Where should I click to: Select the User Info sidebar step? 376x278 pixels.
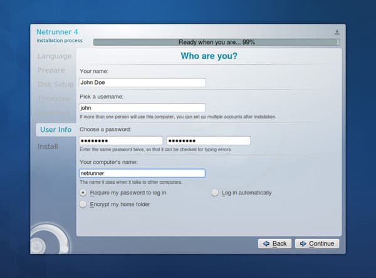[x=55, y=130]
